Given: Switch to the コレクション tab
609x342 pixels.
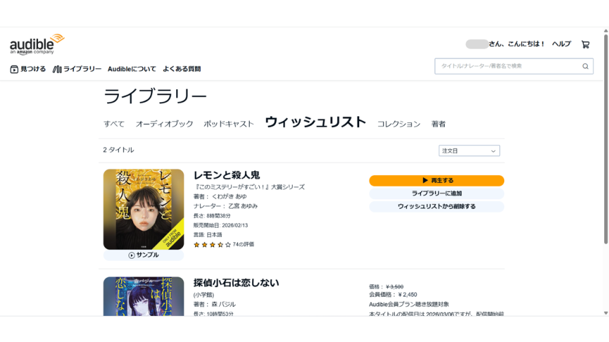Looking at the screenshot, I should click(x=399, y=124).
